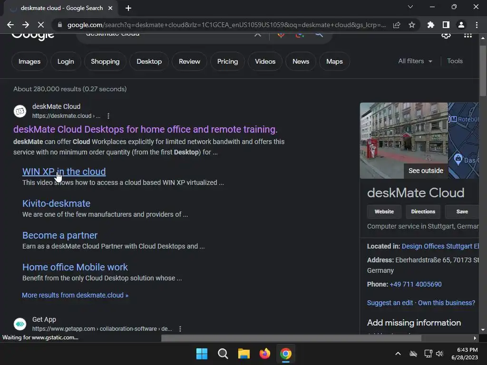Click Own this business? link

coord(446,303)
